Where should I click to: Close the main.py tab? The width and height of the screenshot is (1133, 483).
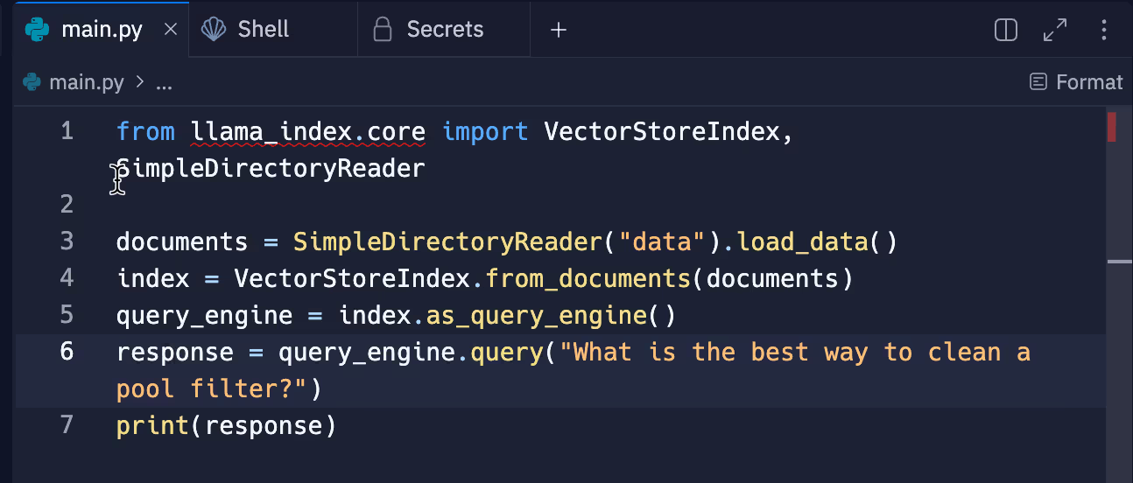click(171, 30)
